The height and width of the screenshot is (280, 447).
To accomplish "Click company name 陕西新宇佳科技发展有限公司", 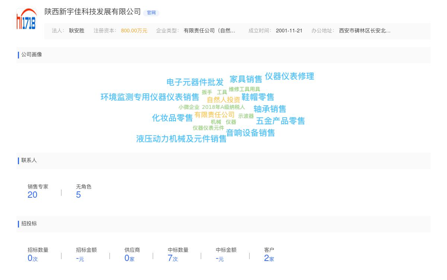I will tap(93, 12).
